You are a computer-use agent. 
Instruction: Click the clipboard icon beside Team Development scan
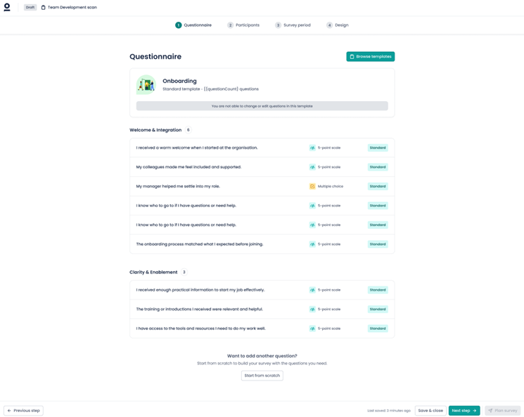click(43, 8)
